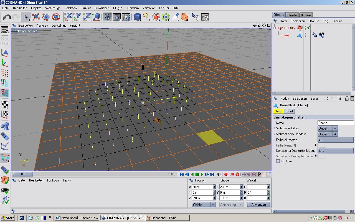Screen dimensions: 355x222
Task: Collapse the HyperNURBS tree node
Action: coord(274,28)
